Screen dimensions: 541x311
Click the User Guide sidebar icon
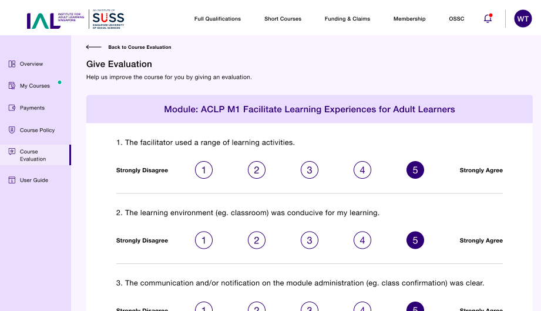(12, 180)
